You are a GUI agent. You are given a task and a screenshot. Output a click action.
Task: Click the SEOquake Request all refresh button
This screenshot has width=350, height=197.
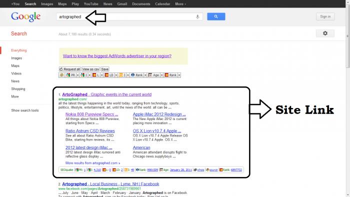69,69
